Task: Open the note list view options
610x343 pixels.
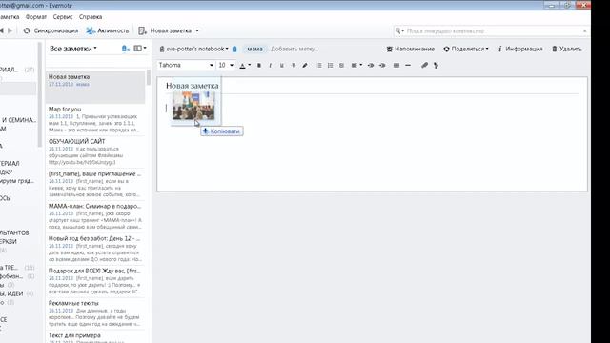Action: pos(140,49)
